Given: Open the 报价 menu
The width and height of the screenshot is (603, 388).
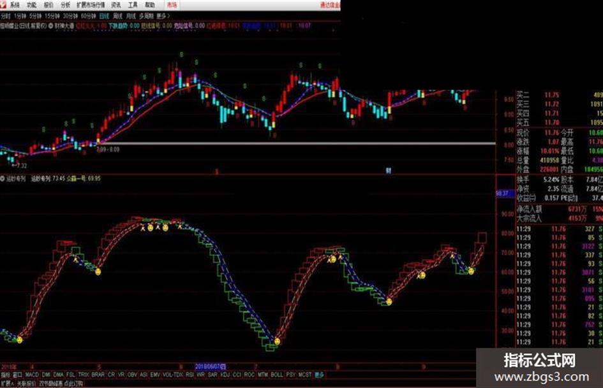Looking at the screenshot, I should (49, 5).
